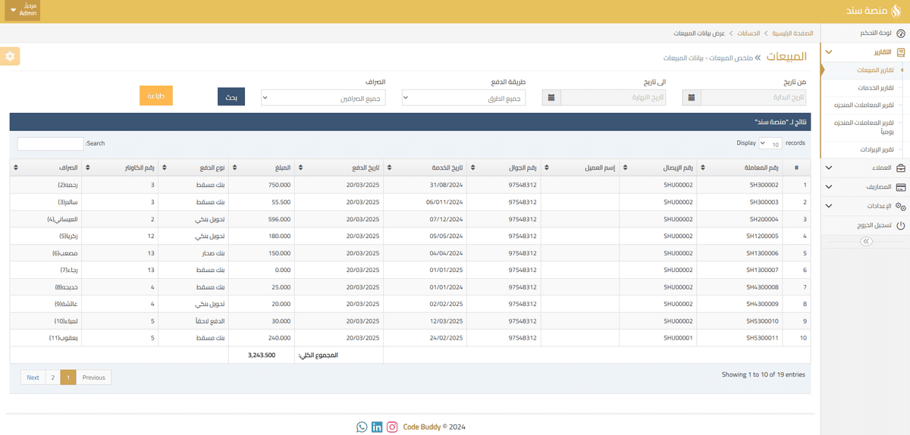Image resolution: width=910 pixels, height=435 pixels.
Task: Click total amount 3,243.500
Action: pos(262,355)
